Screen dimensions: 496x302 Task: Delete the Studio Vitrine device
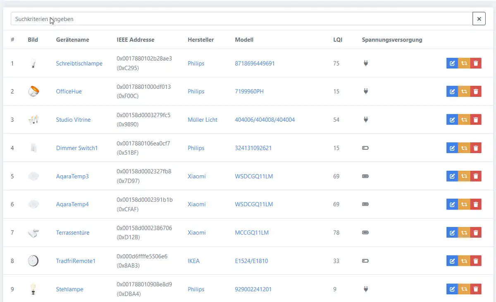[x=476, y=120]
